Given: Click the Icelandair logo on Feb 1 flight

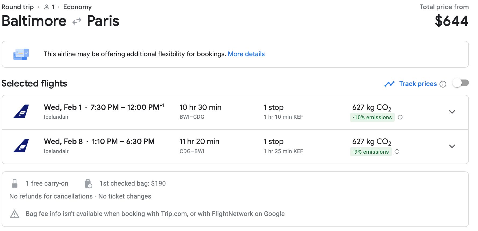Looking at the screenshot, I should coord(21,111).
